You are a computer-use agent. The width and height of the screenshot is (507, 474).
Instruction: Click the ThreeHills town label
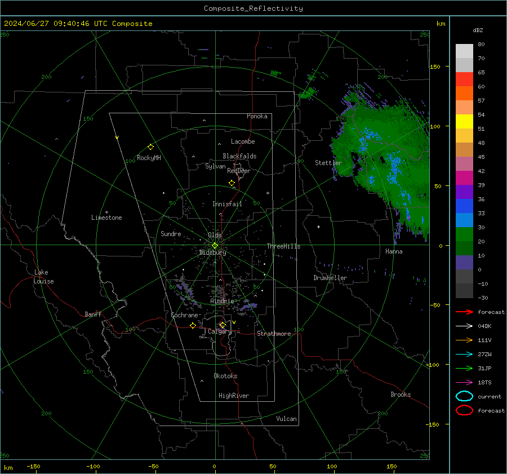pyautogui.click(x=283, y=246)
